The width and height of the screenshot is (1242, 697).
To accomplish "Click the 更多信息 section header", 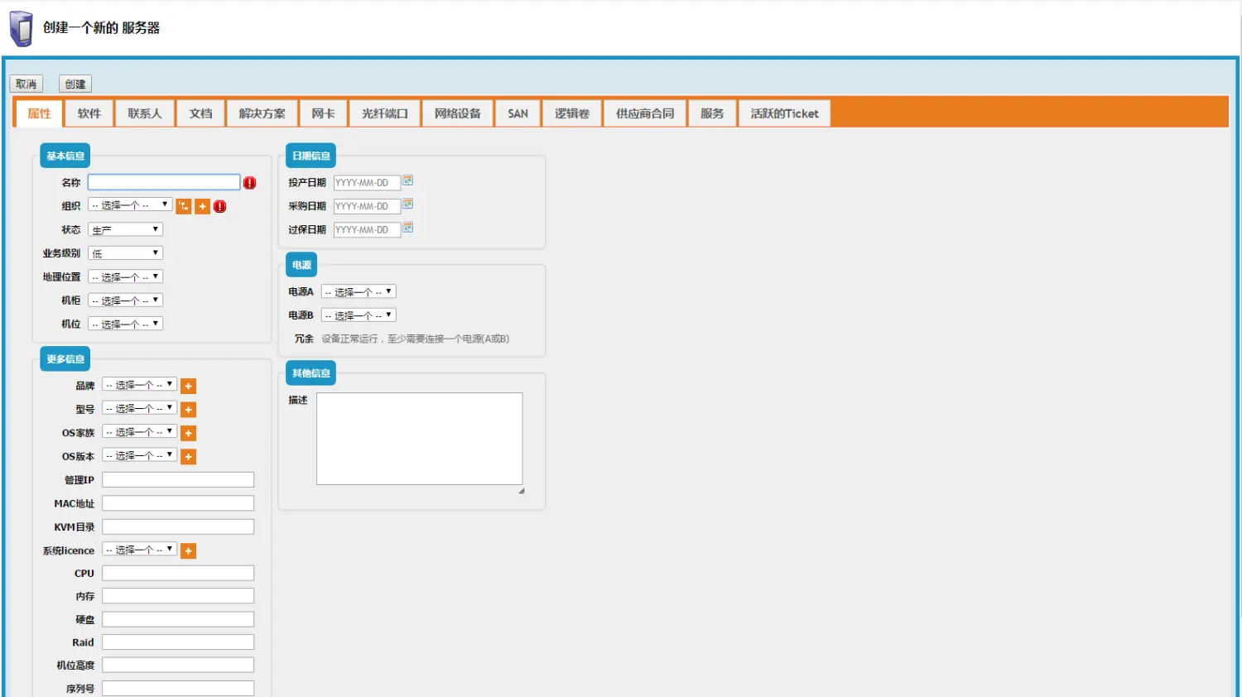I will [x=65, y=359].
